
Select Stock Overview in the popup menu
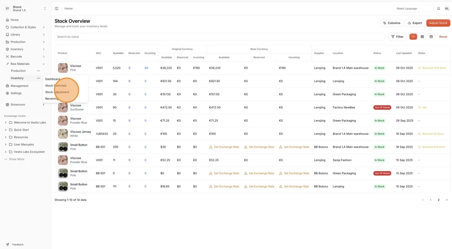[56, 85]
